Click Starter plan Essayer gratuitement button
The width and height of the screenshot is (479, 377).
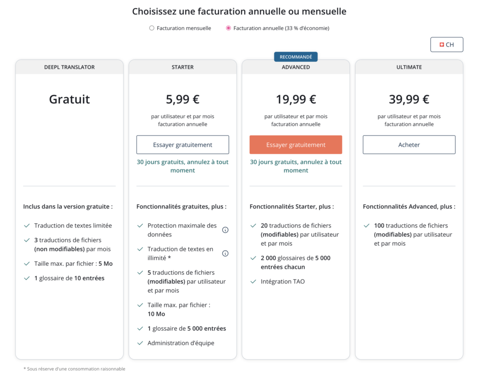tap(183, 144)
